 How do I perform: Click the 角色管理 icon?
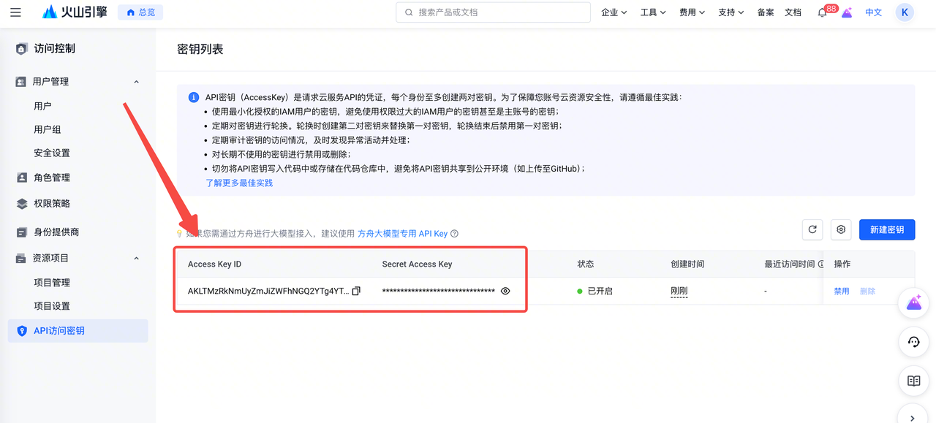tap(21, 178)
